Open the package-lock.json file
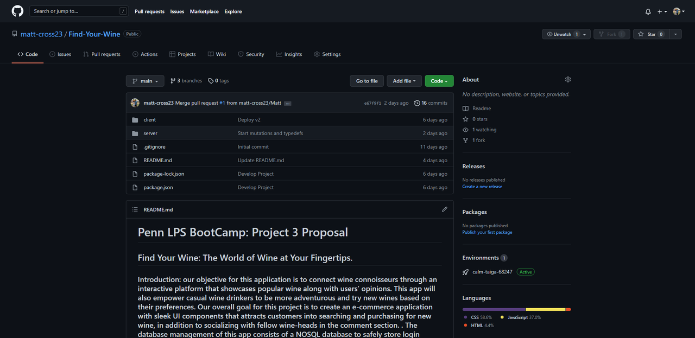Screen dimensions: 695x338 tap(163, 174)
